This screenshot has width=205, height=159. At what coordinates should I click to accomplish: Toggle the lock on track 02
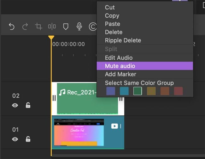28,105
